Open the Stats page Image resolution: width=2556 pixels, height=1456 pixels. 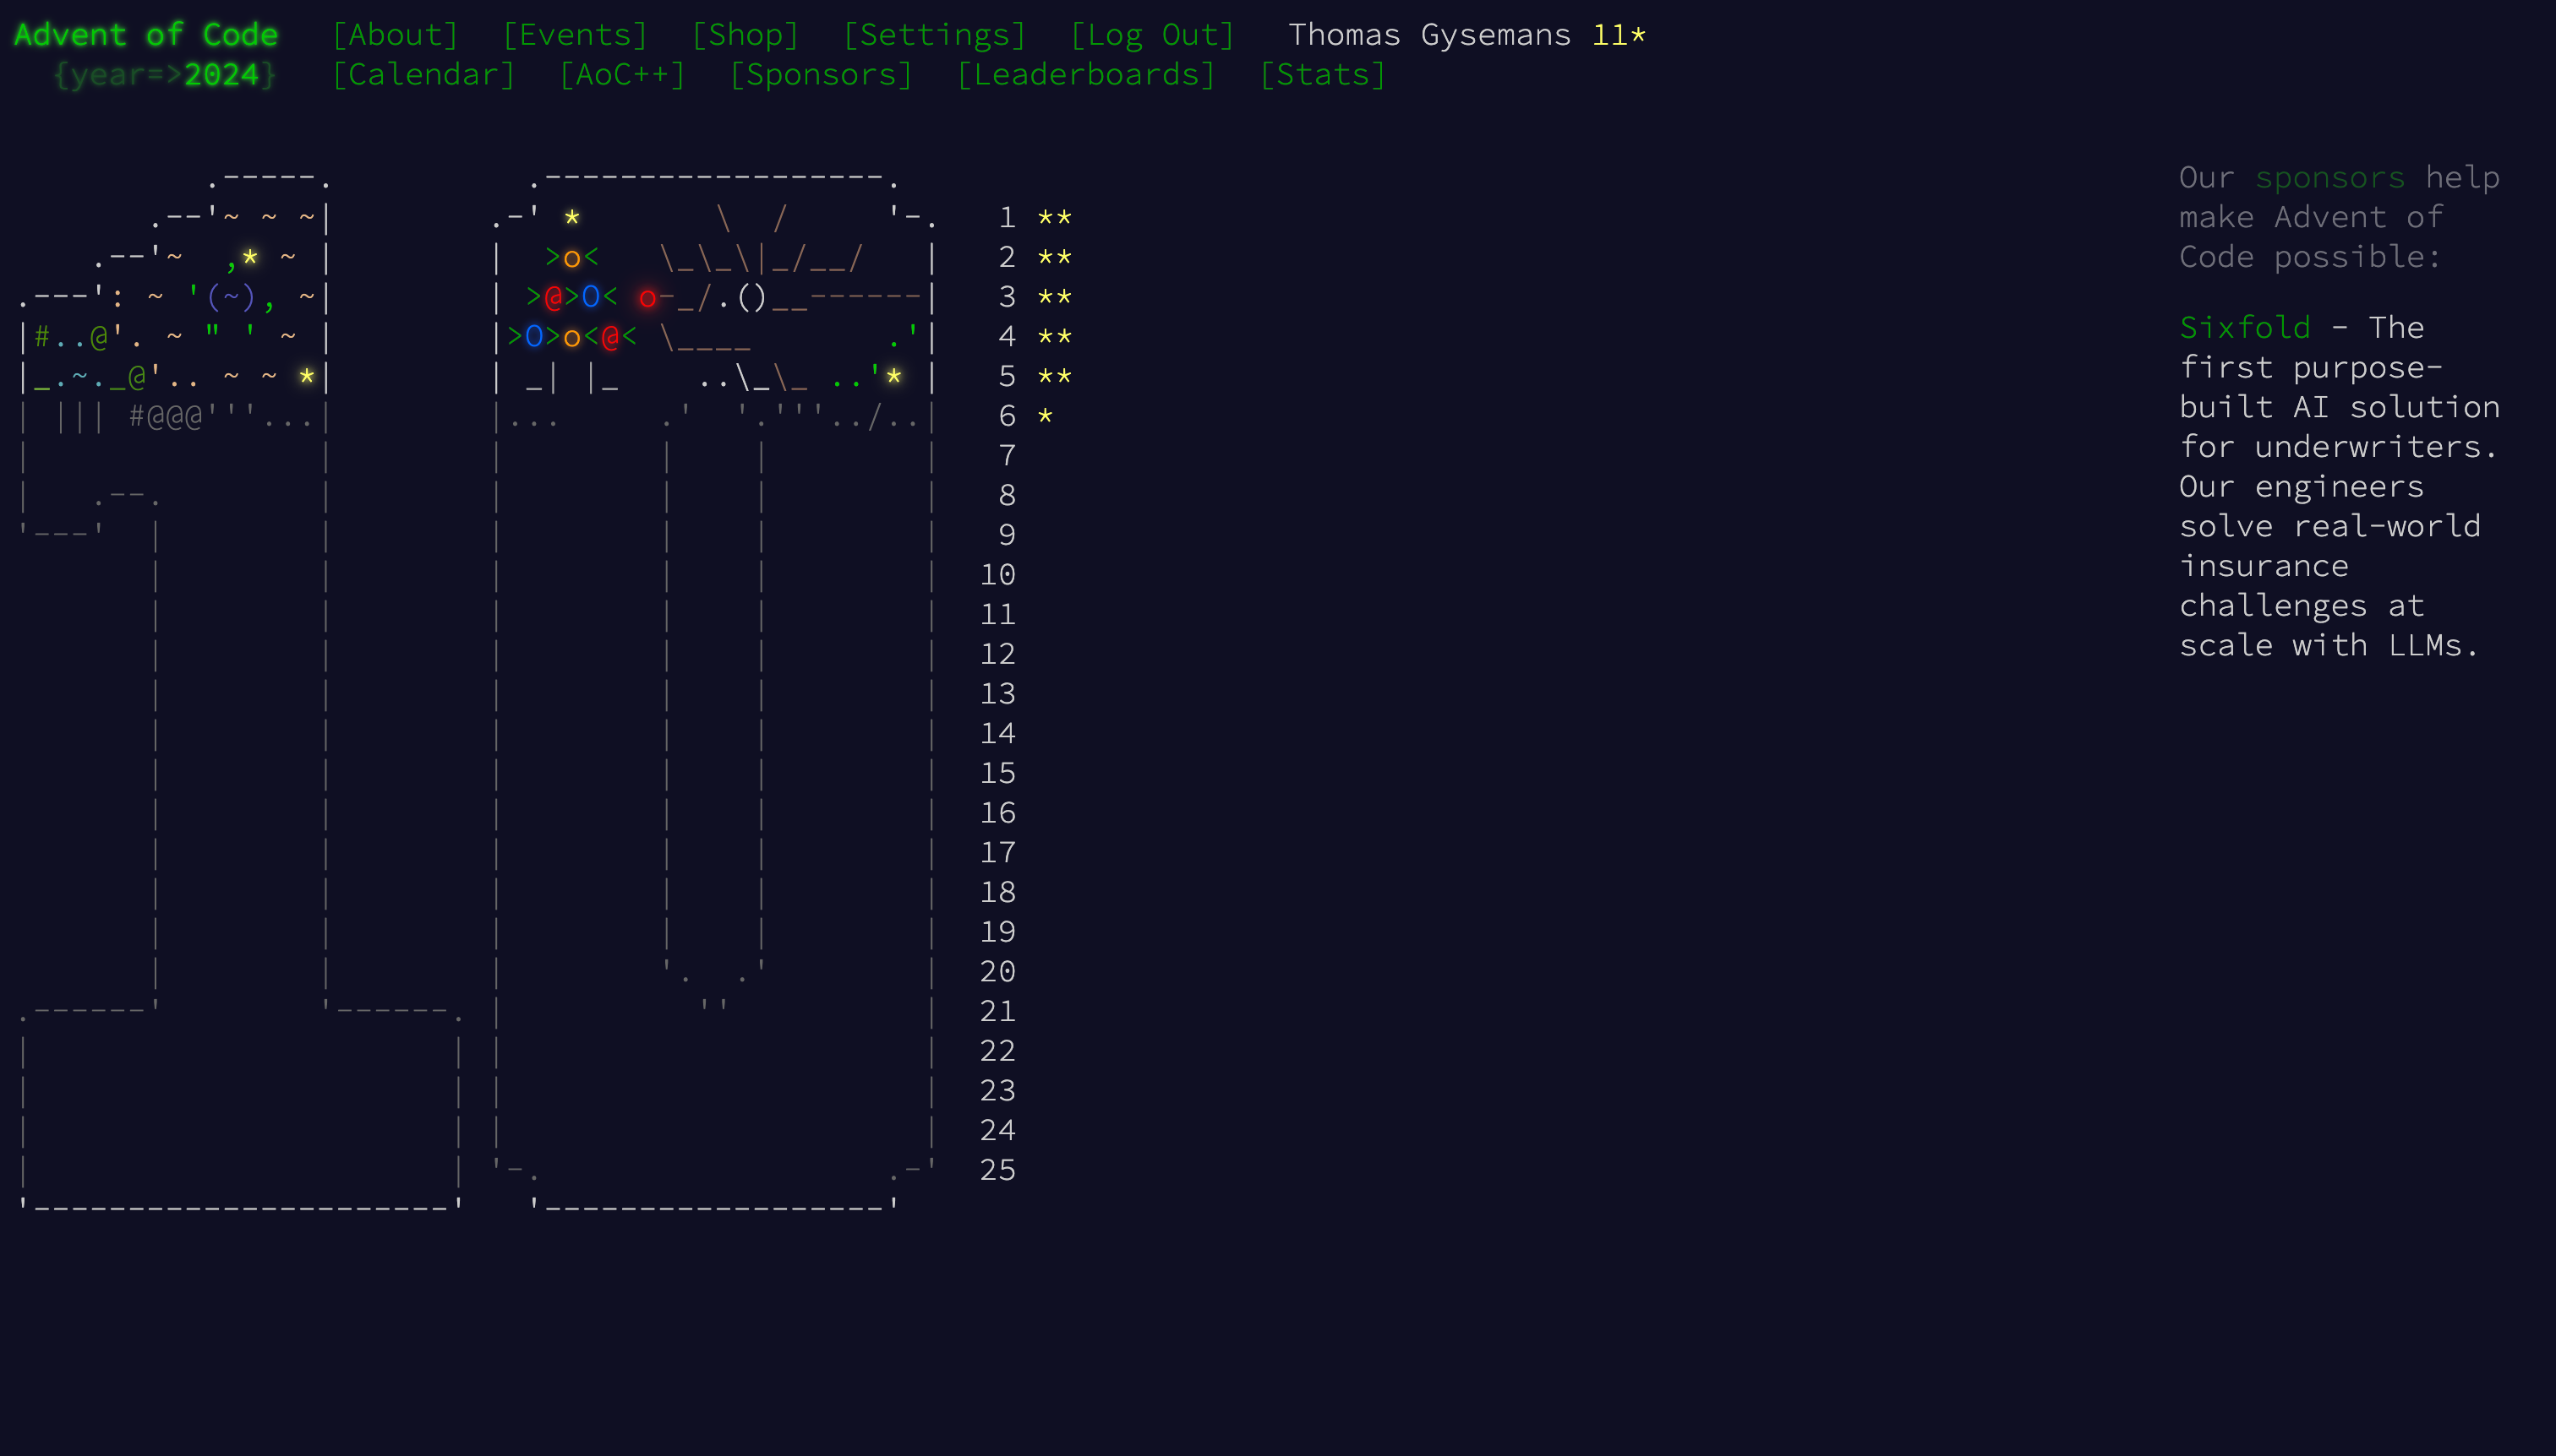tap(1323, 75)
